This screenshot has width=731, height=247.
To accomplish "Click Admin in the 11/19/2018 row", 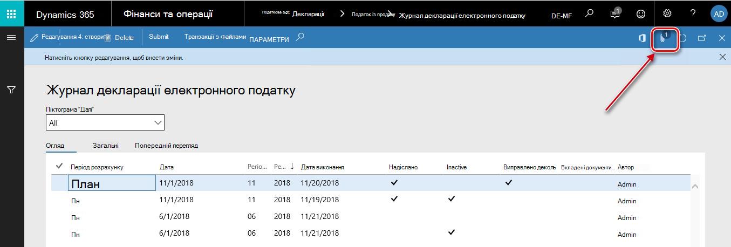I will [627, 201].
